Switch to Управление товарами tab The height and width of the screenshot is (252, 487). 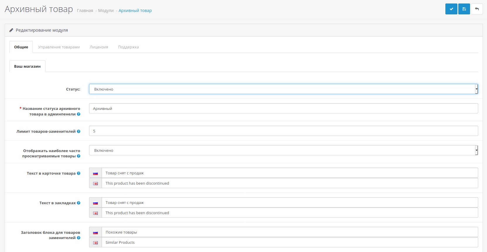point(59,47)
